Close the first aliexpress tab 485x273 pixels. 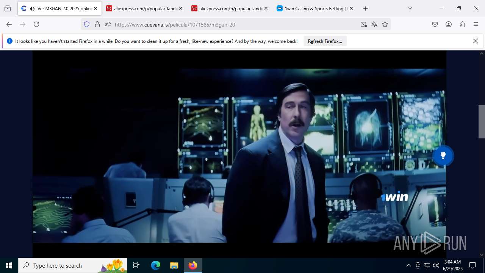point(181,8)
